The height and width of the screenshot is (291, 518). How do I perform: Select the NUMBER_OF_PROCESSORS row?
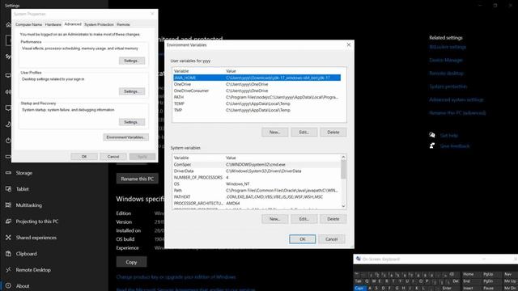[257, 178]
